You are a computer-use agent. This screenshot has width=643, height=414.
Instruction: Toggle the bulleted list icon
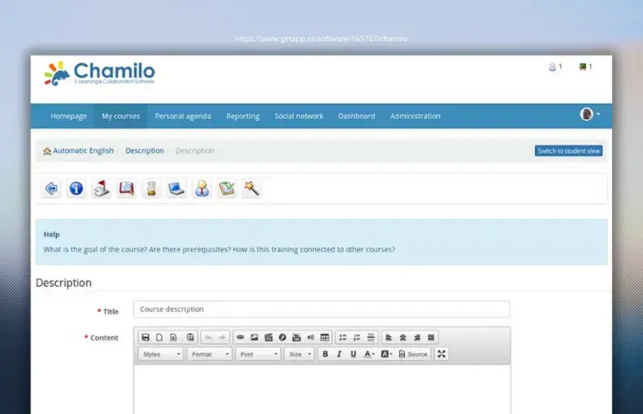click(x=343, y=337)
